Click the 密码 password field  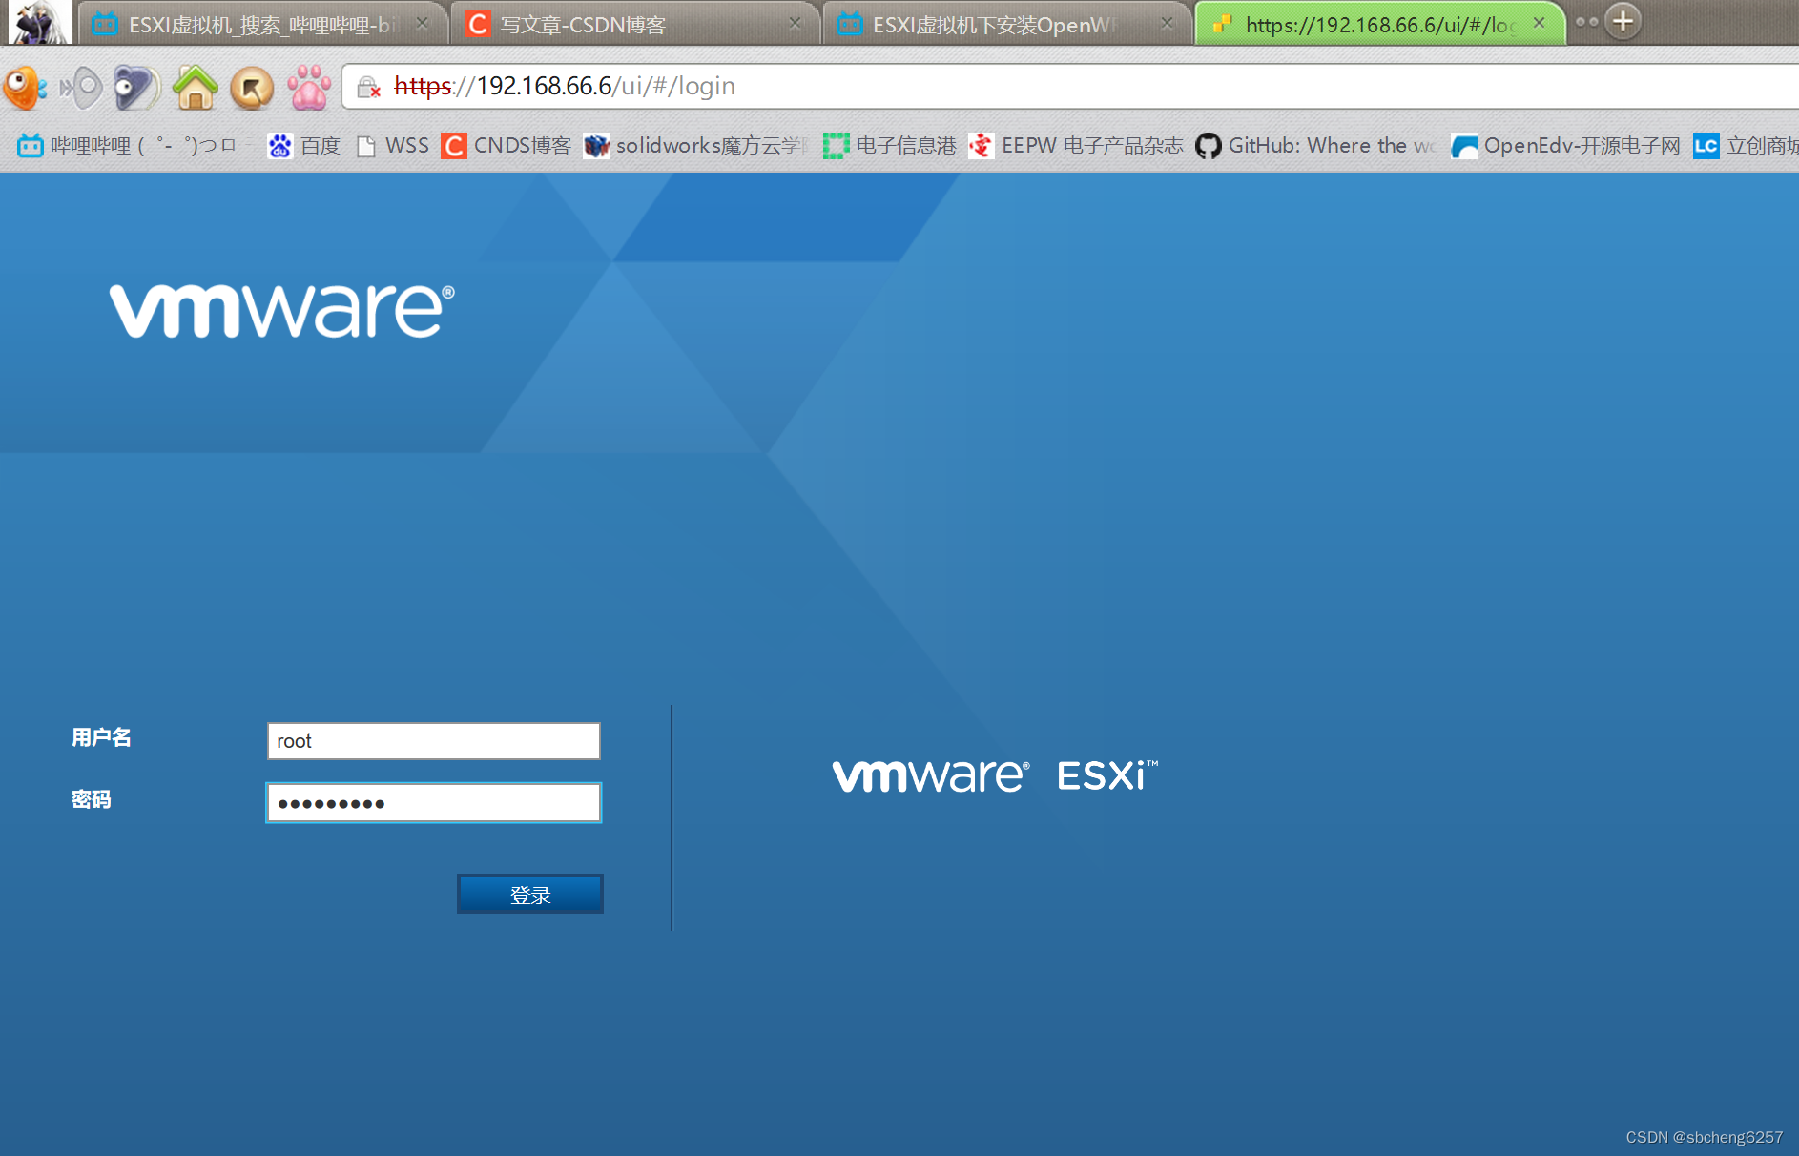pyautogui.click(x=434, y=803)
